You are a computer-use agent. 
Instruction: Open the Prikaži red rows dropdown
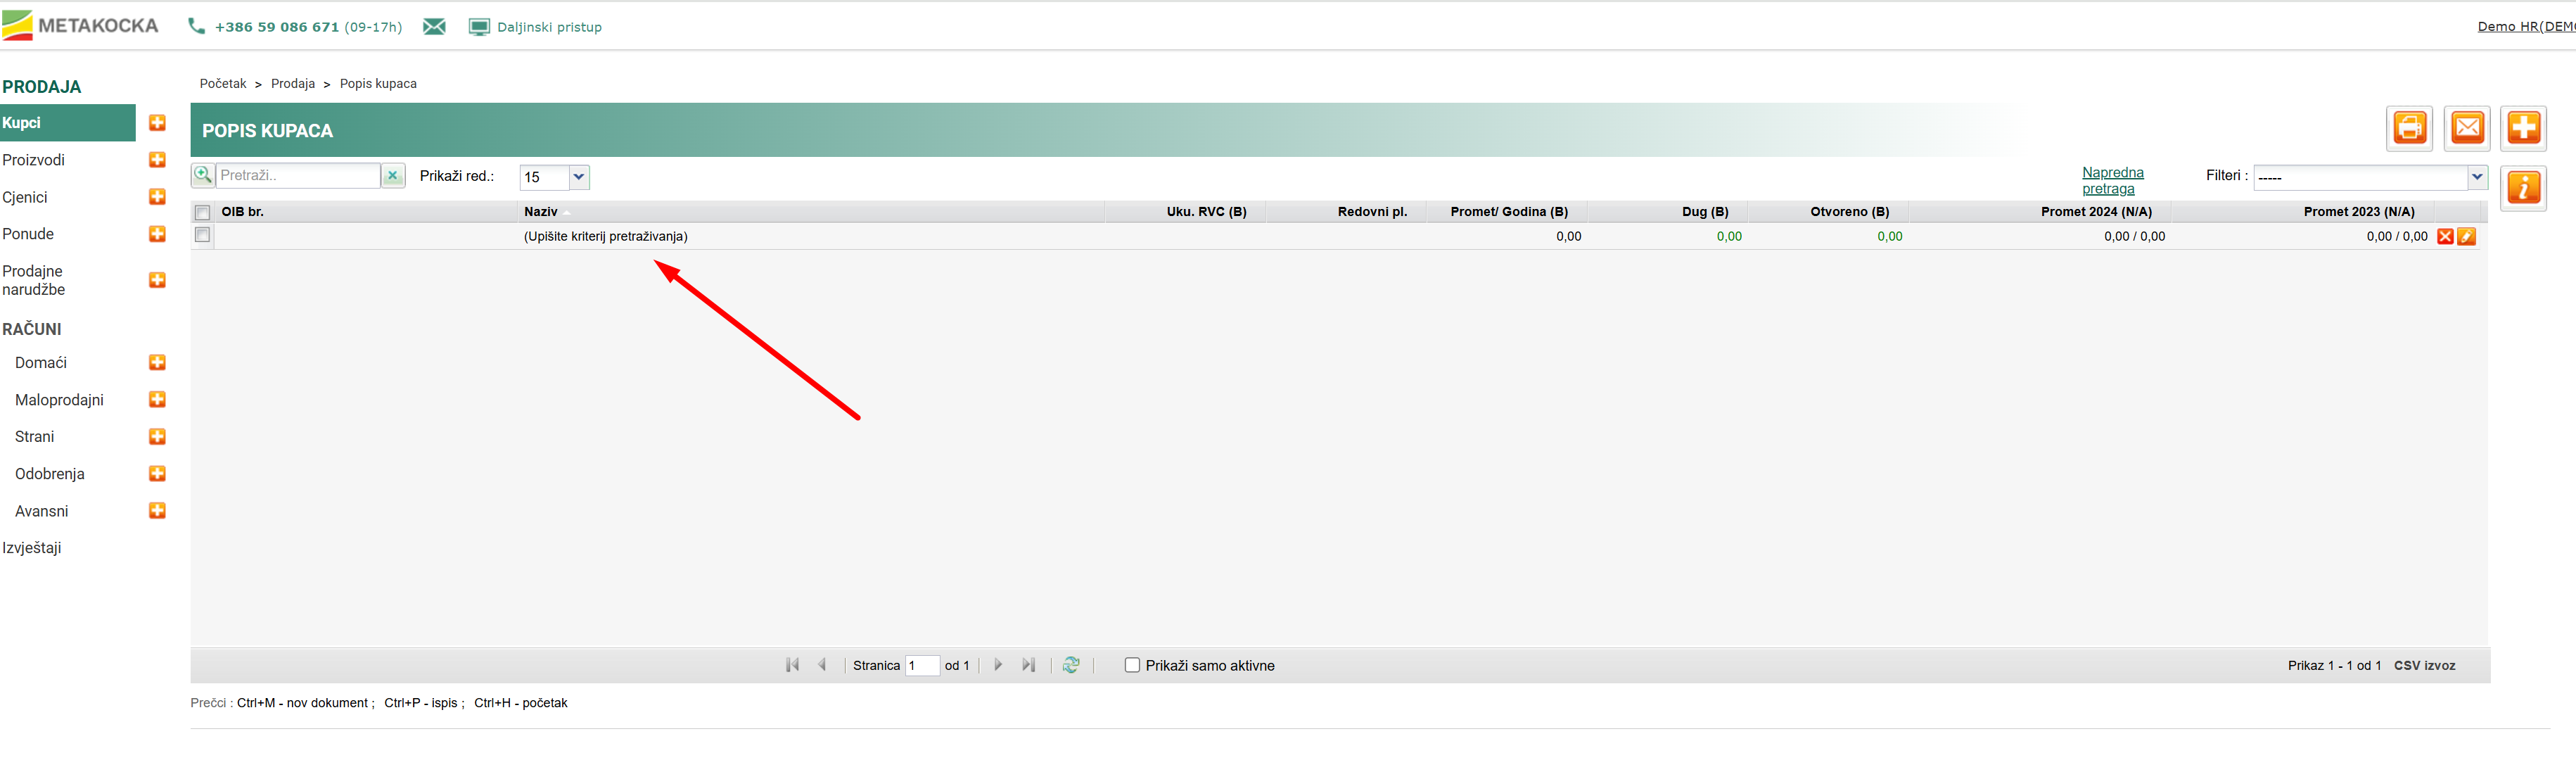(578, 177)
